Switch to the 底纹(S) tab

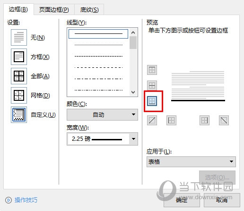(89, 10)
